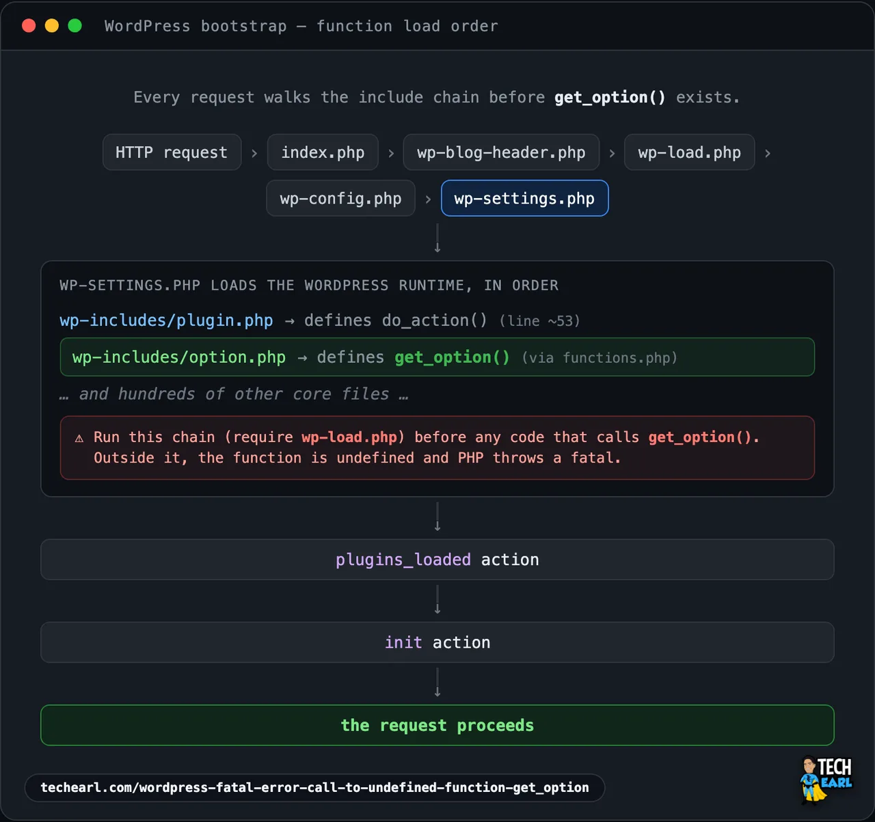Click the init action box
Screen dimensions: 875x822
[437, 642]
